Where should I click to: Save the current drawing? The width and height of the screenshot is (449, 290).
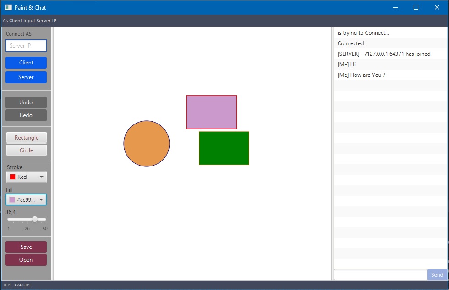point(26,247)
